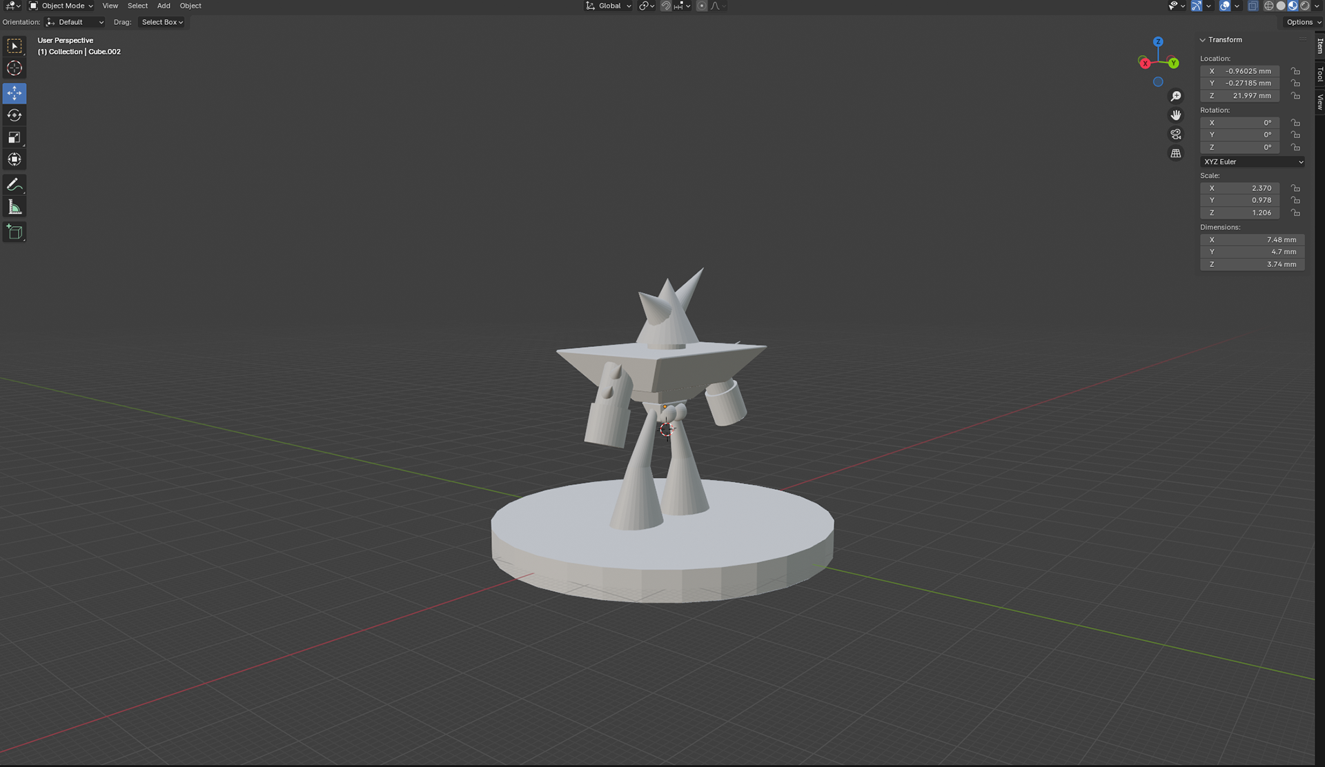Open the gizmo options dropdown arrow
Viewport: 1325px width, 767px height.
coord(1208,6)
